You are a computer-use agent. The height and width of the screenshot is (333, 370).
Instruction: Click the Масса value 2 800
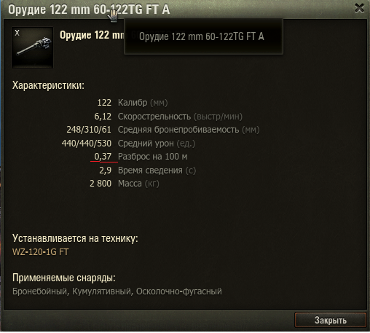click(101, 184)
